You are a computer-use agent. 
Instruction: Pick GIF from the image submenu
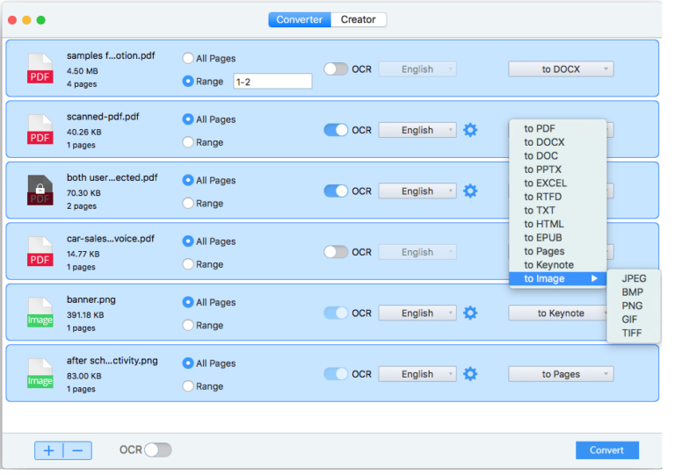point(634,320)
